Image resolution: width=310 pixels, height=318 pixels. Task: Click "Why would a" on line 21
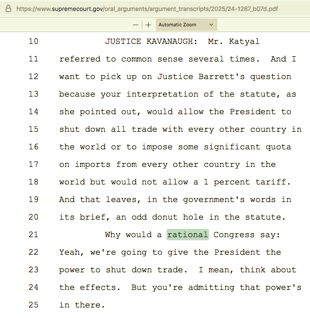[x=133, y=235]
